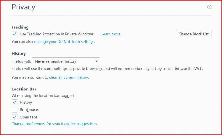The image size is (222, 135).
Task: Click the Use Tracking Protection label text
Action: (x=57, y=34)
